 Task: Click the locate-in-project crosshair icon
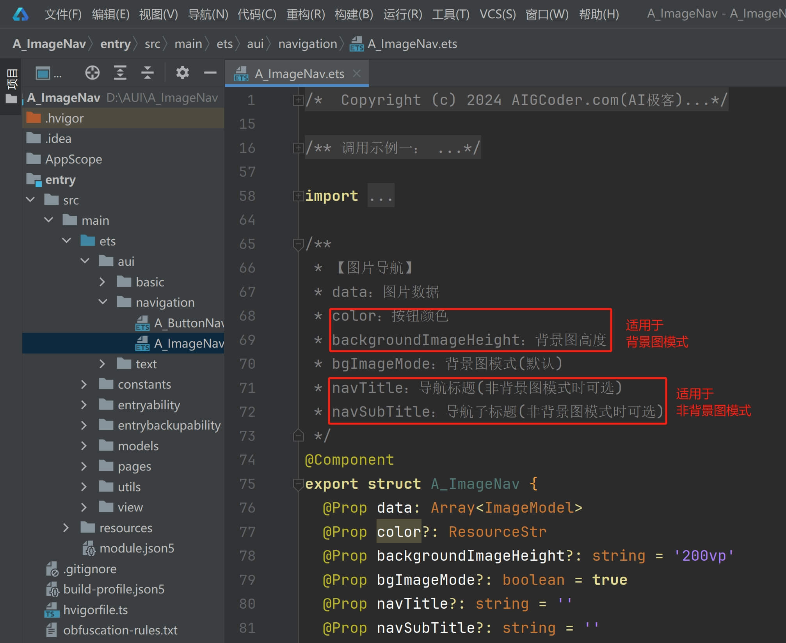pos(92,73)
